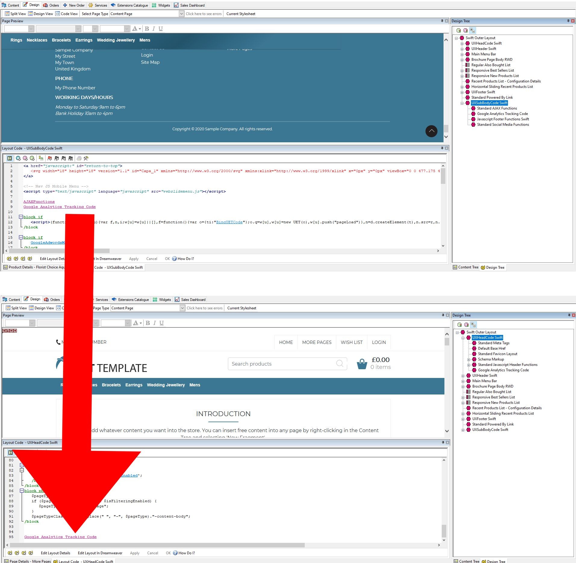This screenshot has width=576, height=563.
Task: Select the Default Base Href node icon
Action: click(x=474, y=348)
